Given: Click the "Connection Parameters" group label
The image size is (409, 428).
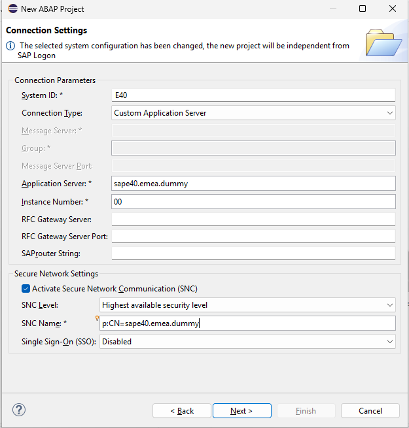Looking at the screenshot, I should click(55, 80).
